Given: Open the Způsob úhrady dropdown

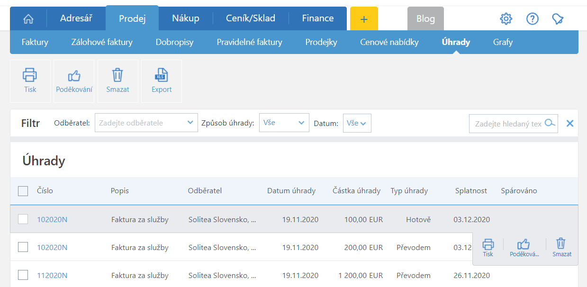Looking at the screenshot, I should point(301,123).
